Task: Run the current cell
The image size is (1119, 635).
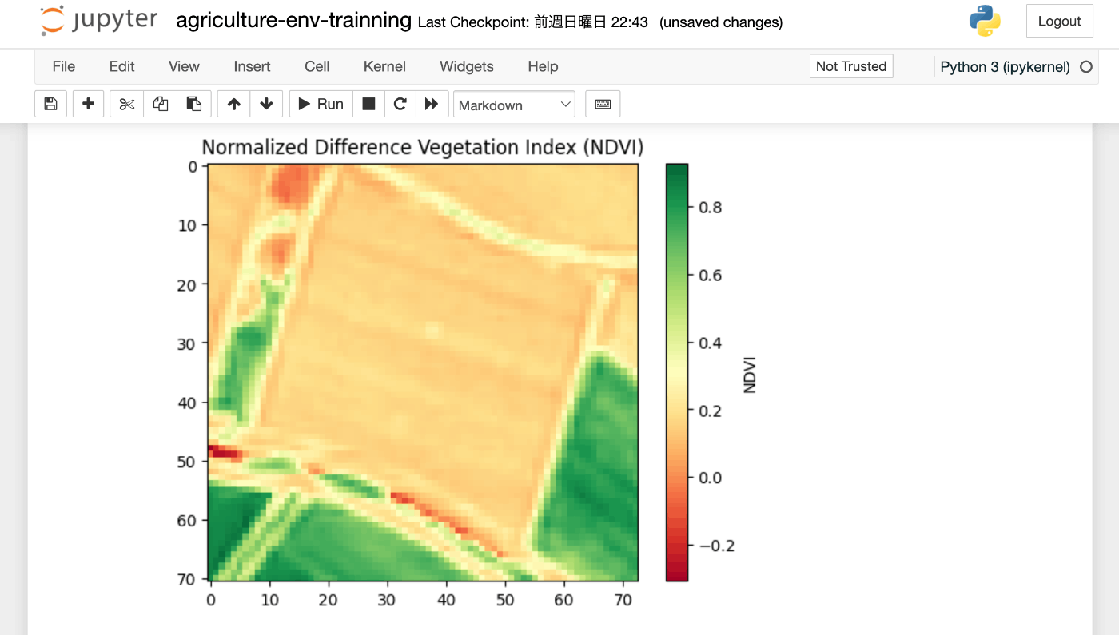Action: point(321,104)
